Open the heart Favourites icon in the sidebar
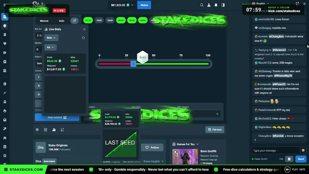 (5, 43)
